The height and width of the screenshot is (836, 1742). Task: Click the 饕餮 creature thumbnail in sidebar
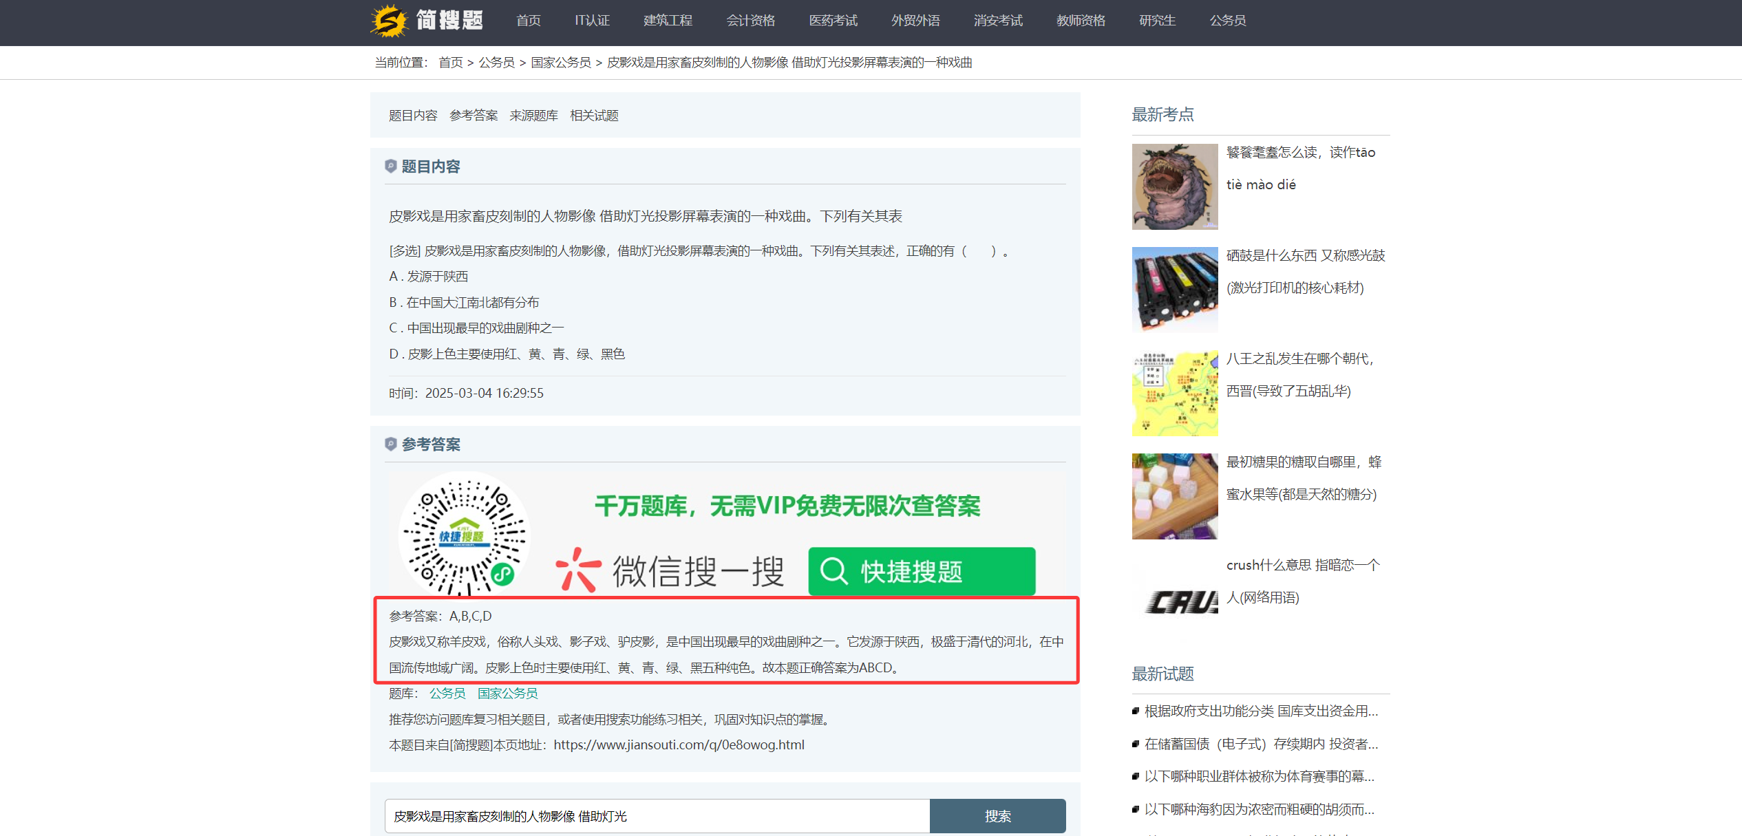1174,186
